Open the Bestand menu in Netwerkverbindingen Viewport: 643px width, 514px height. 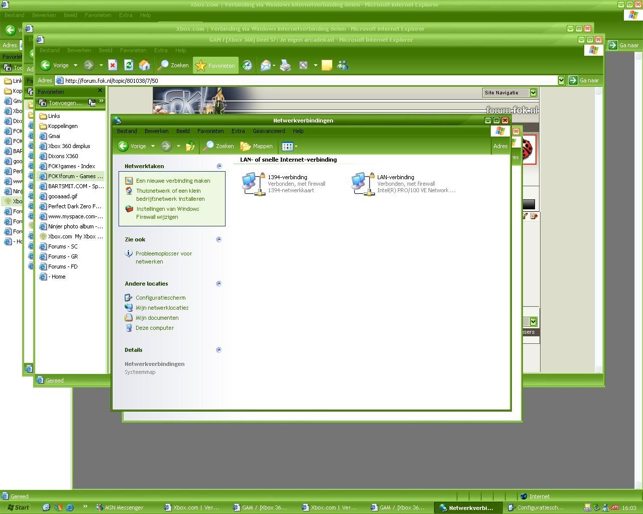[x=127, y=131]
